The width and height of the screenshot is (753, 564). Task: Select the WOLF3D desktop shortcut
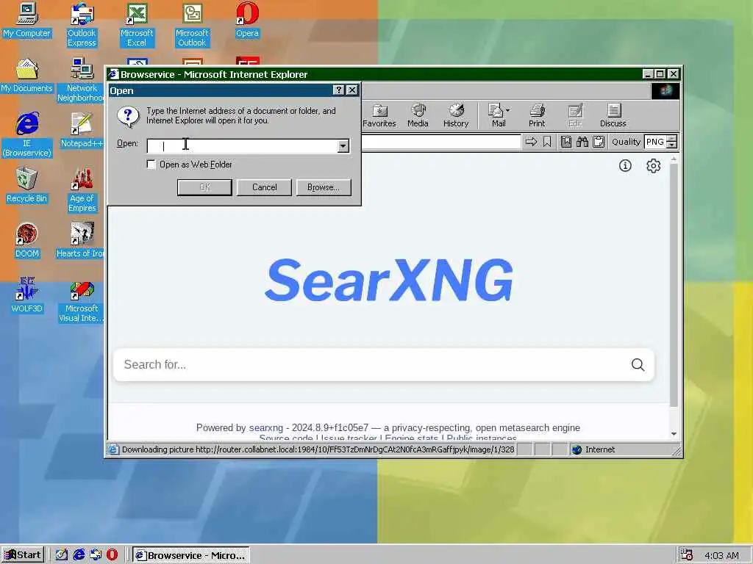coord(27,296)
